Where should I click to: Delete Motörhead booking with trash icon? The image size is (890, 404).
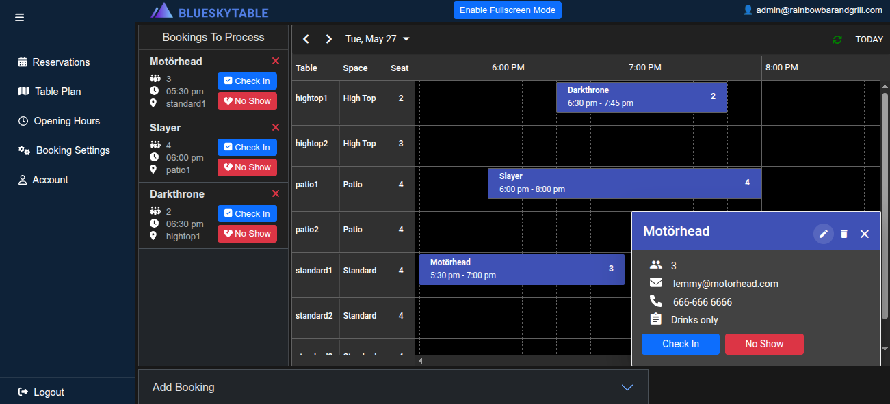point(844,234)
